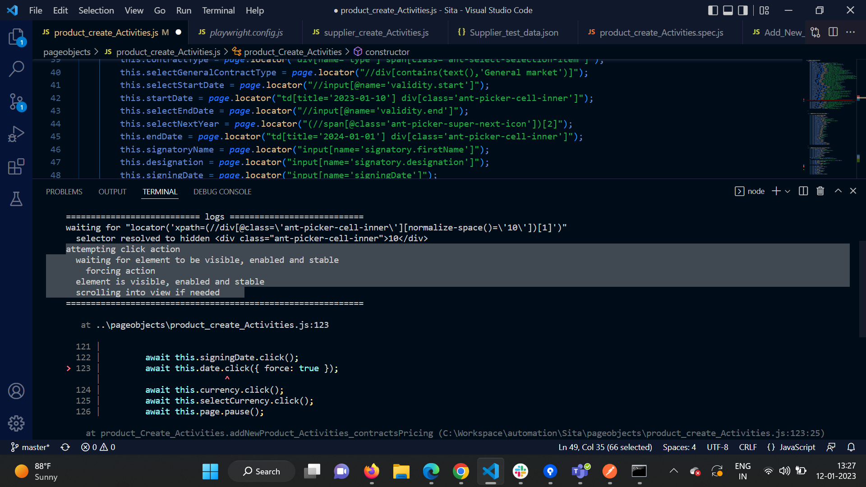
Task: Open the Explorer view in the activity bar
Action: point(17,37)
